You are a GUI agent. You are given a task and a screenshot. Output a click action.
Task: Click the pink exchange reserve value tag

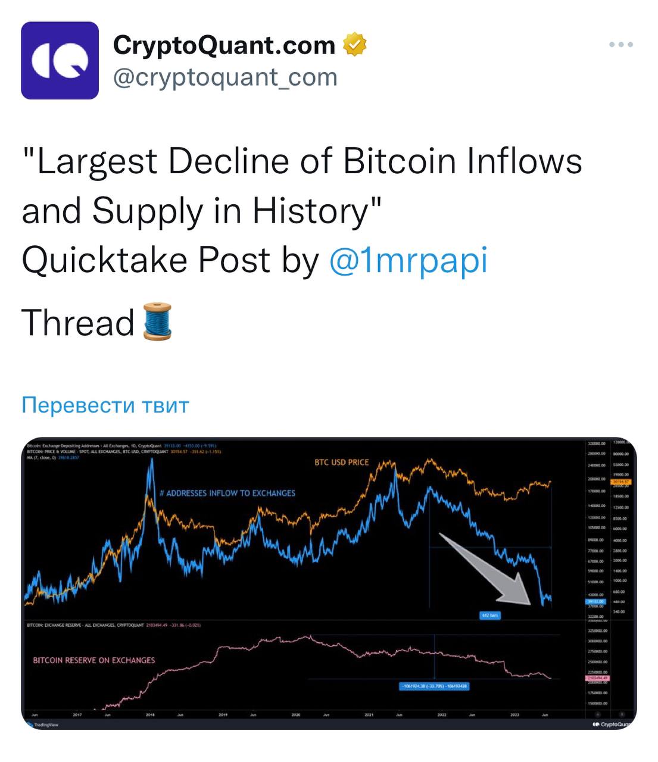click(598, 677)
